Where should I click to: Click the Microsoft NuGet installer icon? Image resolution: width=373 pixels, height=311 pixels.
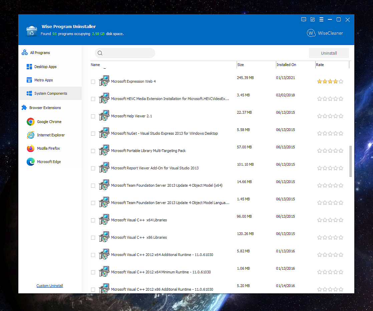point(104,133)
